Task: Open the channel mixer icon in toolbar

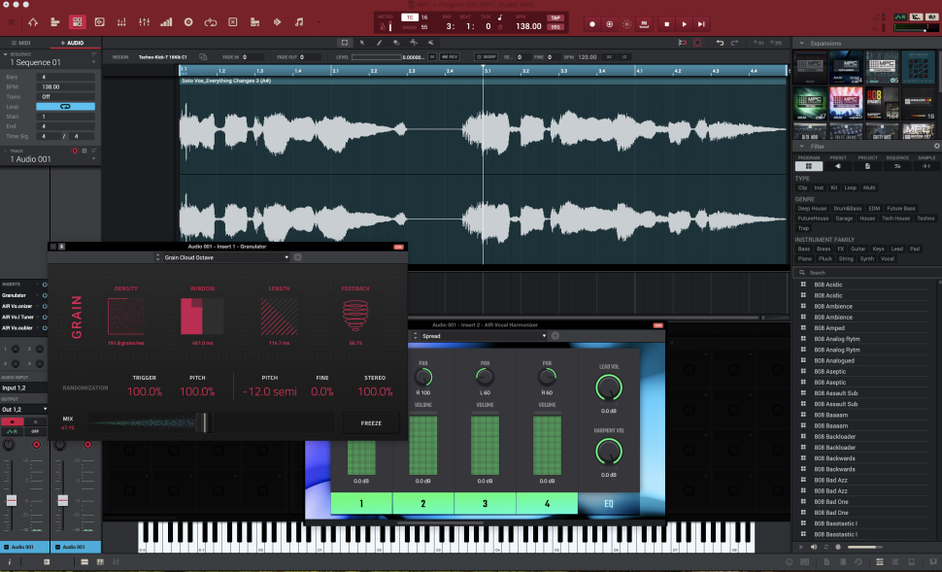Action: 144,21
